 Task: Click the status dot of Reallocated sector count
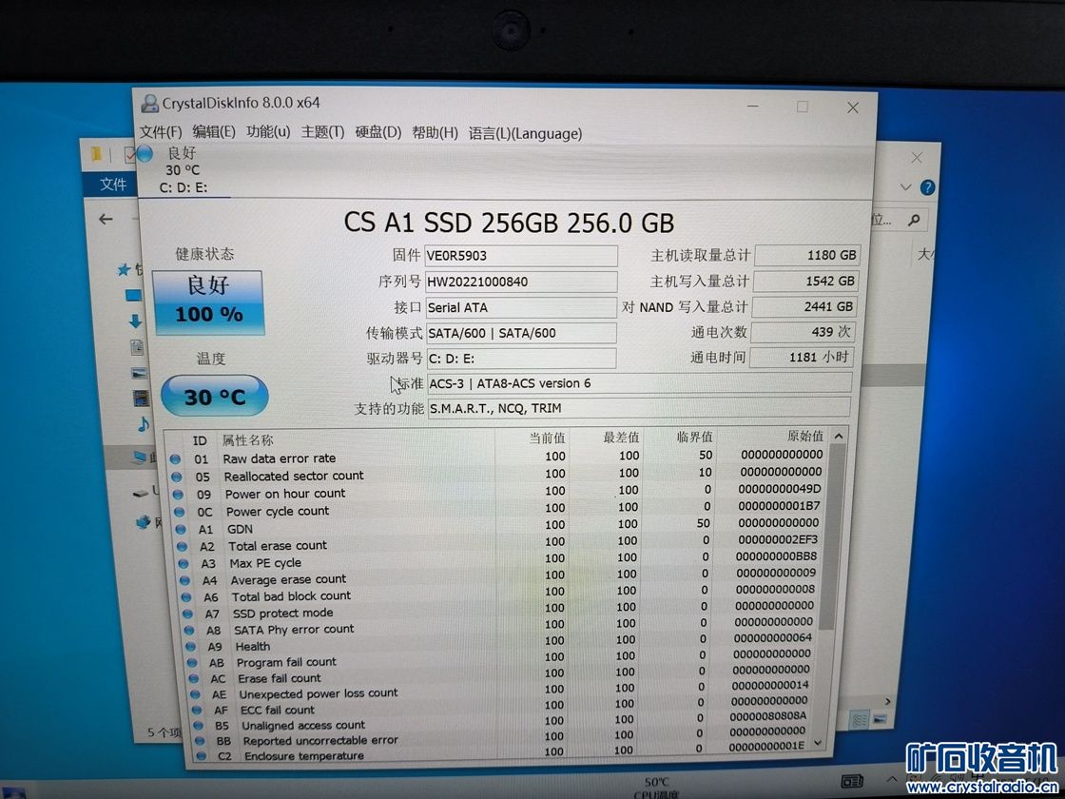coord(177,477)
